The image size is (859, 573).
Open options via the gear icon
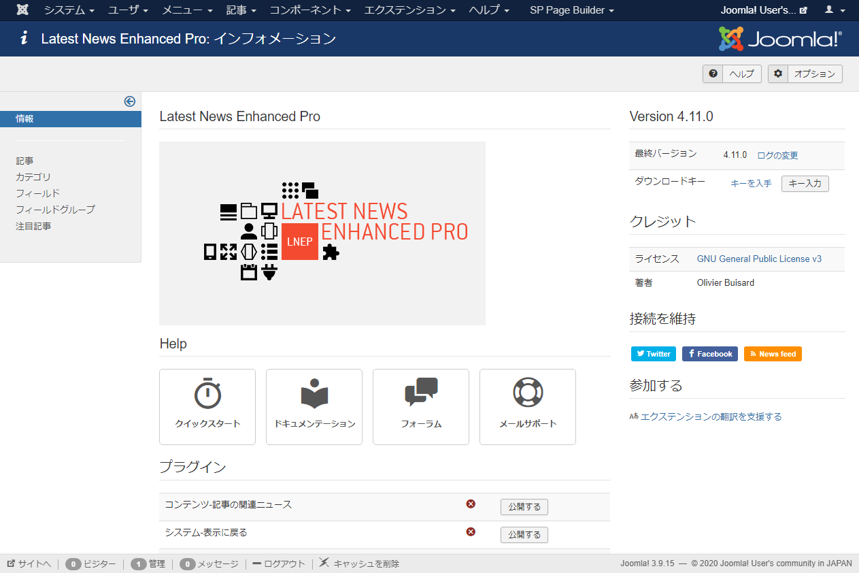point(777,73)
